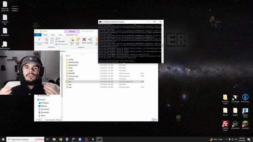Click the taskbar search box
253x142 pixels.
click(x=25, y=139)
